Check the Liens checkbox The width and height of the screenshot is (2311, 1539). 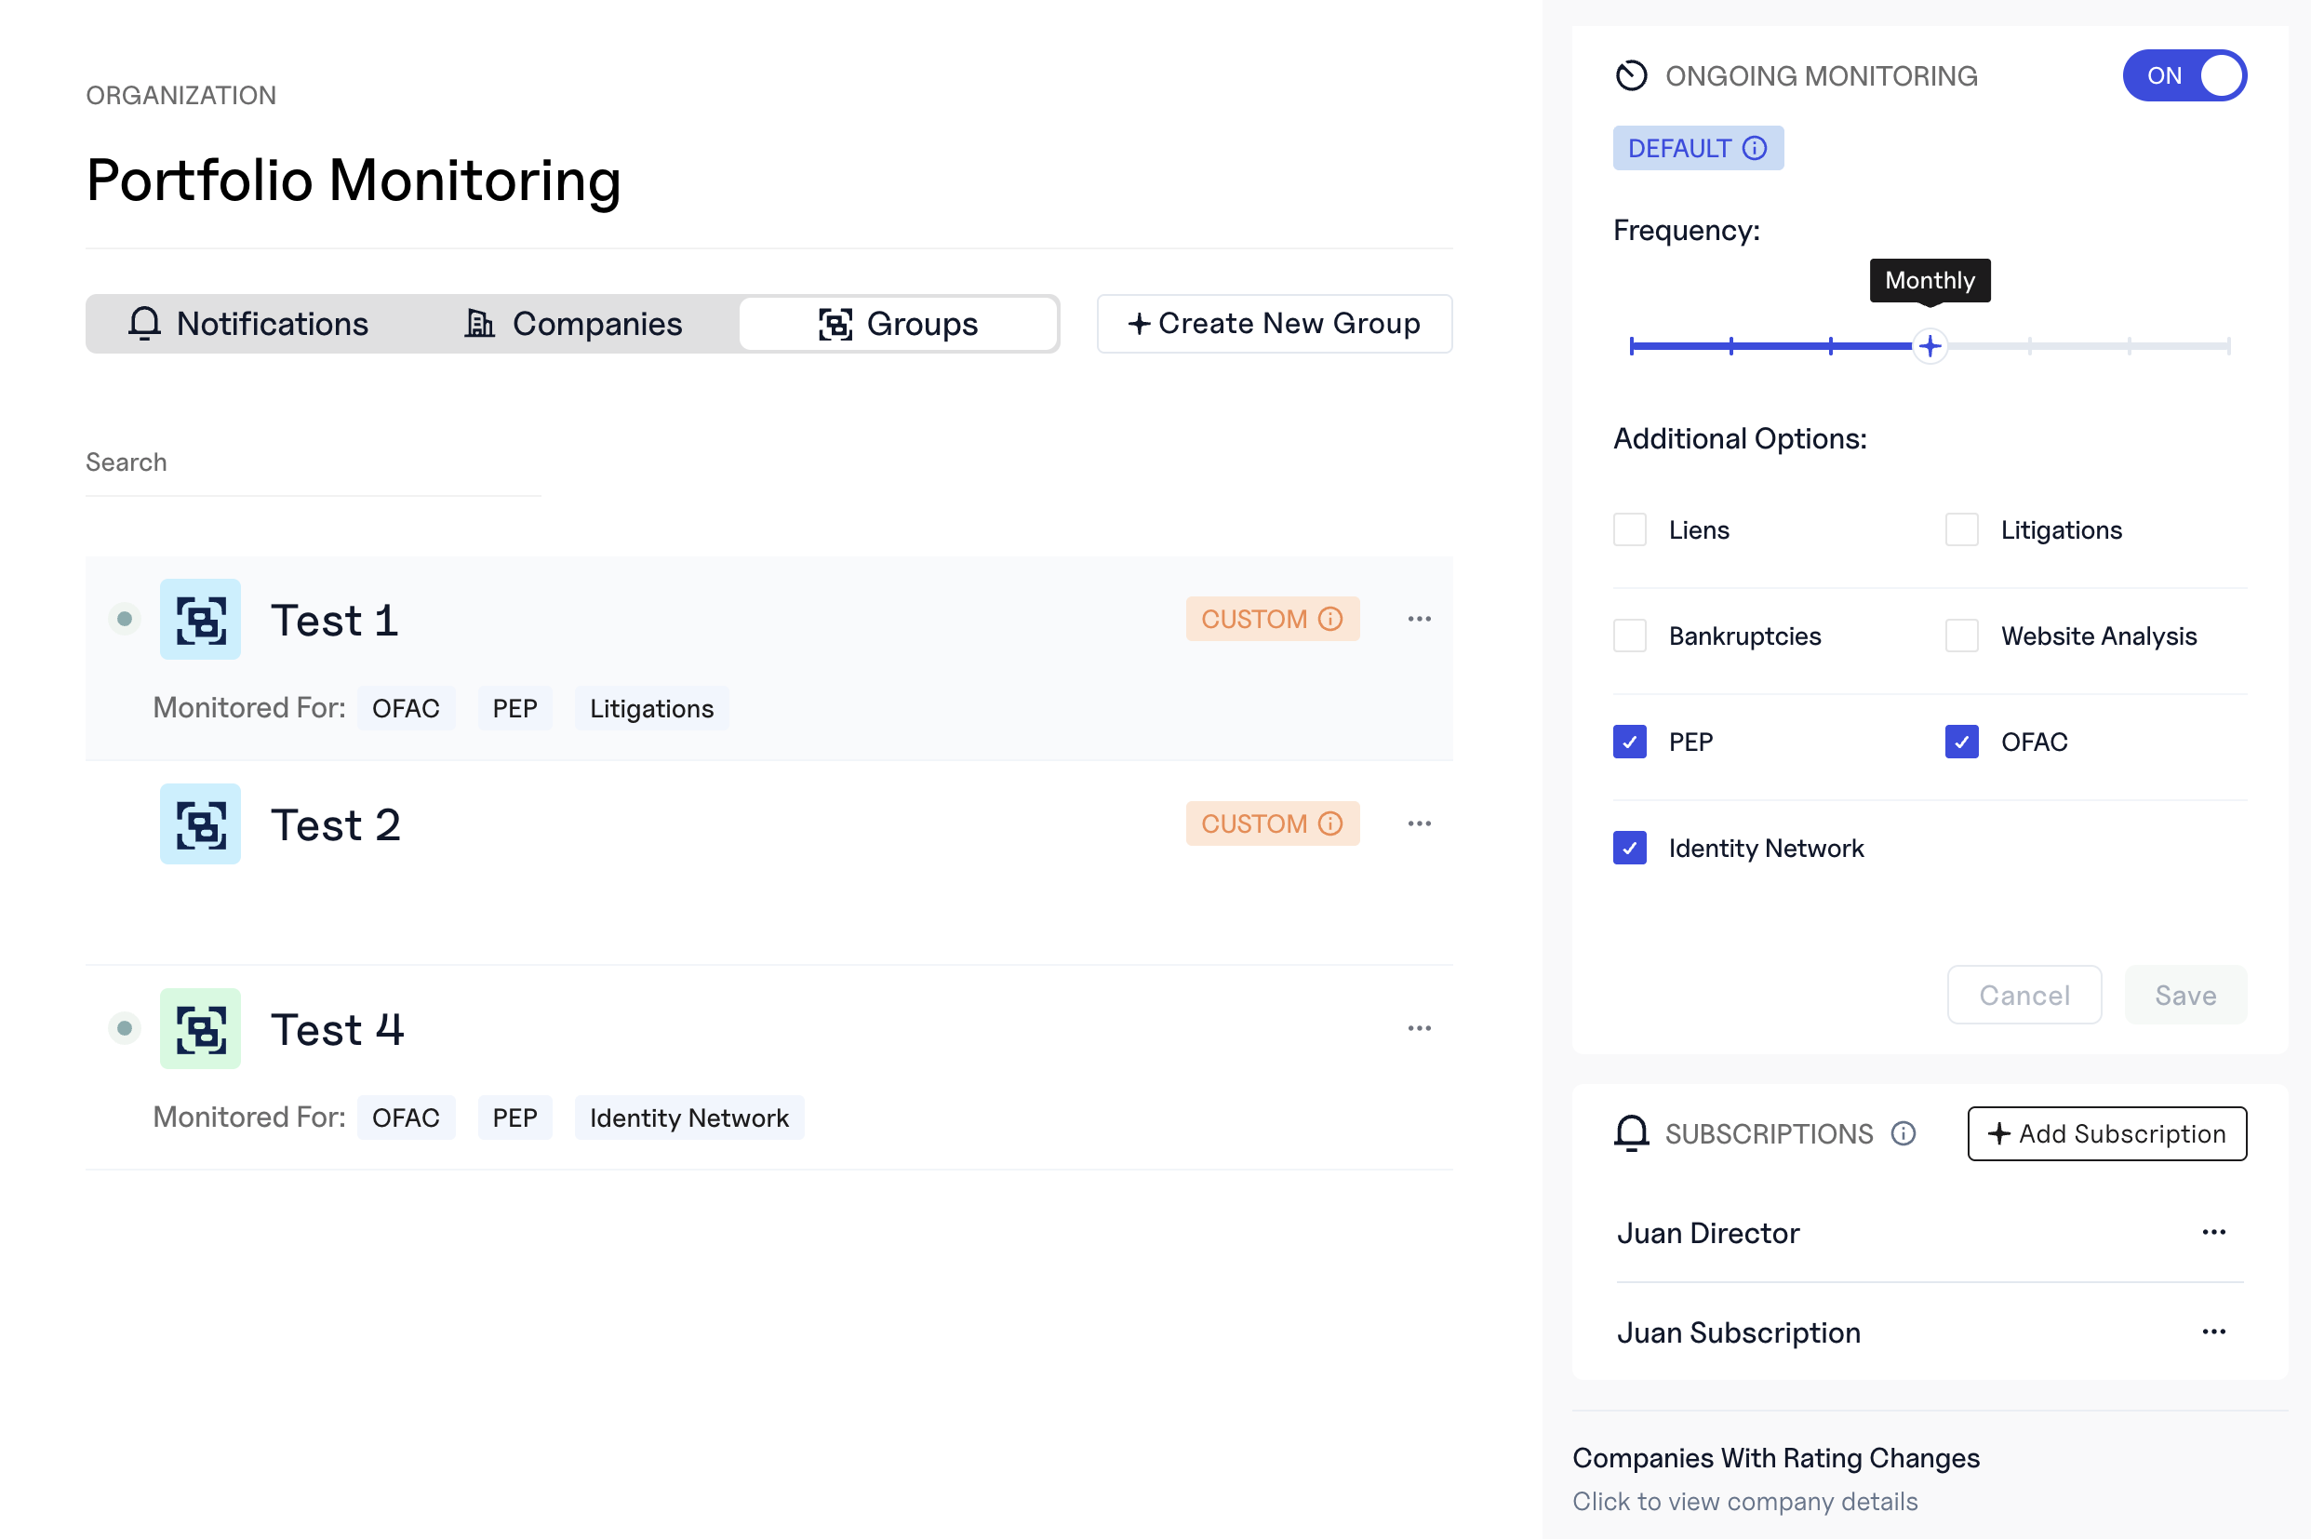point(1630,530)
